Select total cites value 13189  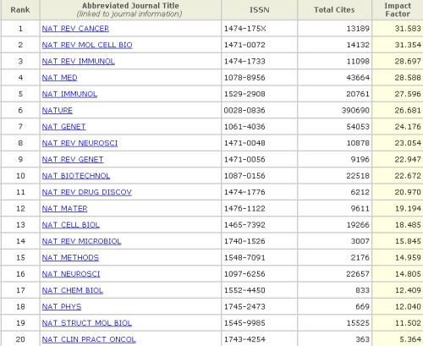point(358,29)
